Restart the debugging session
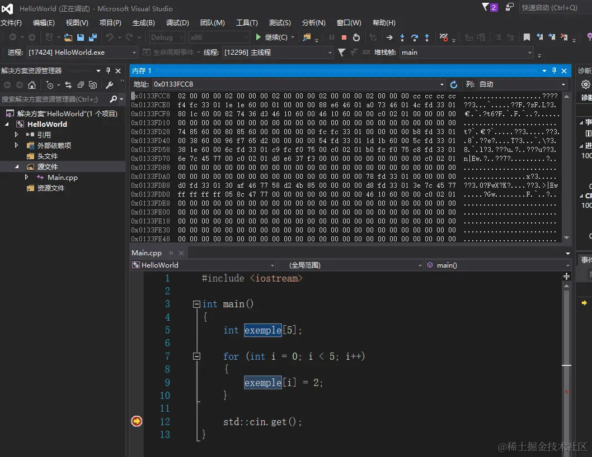This screenshot has height=457, width=592. click(356, 37)
